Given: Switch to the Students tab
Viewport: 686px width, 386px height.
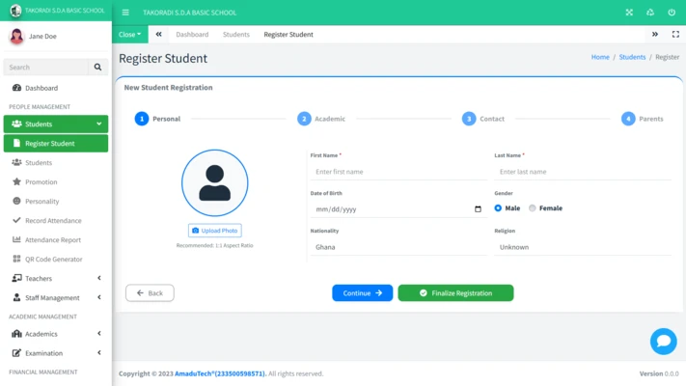Looking at the screenshot, I should click(236, 34).
